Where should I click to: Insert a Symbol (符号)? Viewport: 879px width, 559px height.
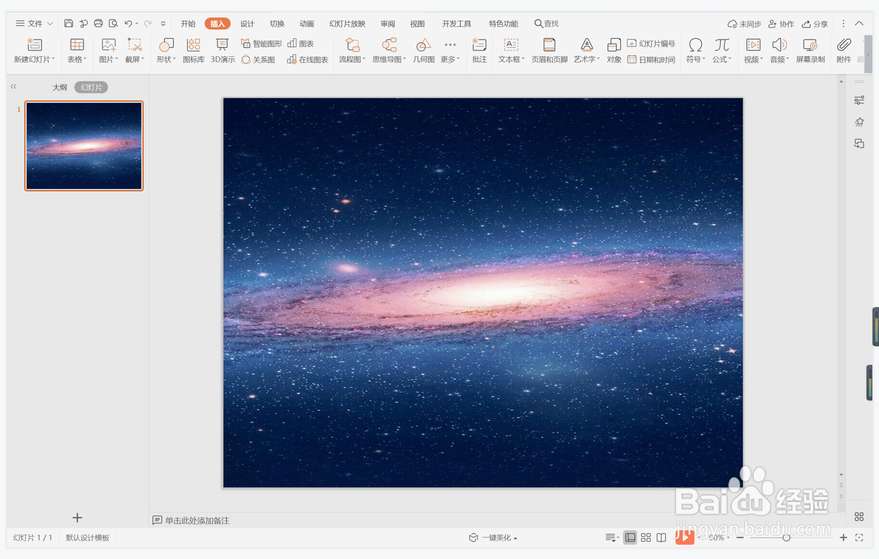pos(696,51)
